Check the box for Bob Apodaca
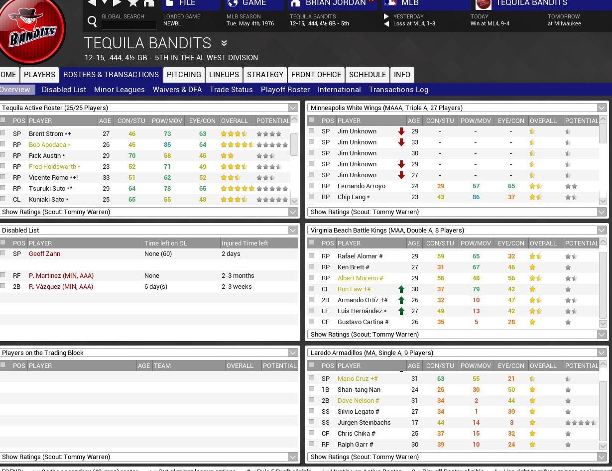Screen dimensions: 612x471 click(x=3, y=144)
